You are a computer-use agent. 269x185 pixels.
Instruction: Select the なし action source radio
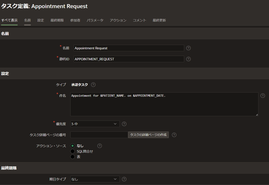[73, 146]
